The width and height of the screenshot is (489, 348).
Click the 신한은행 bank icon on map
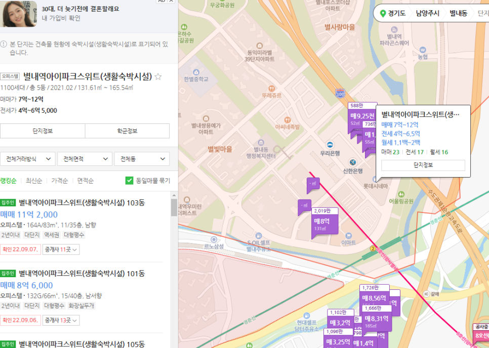tap(352, 162)
